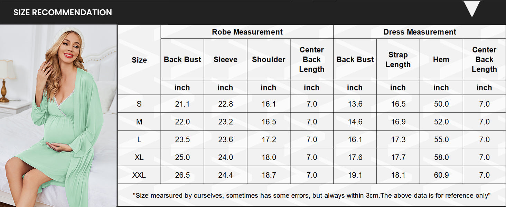Viewport: 506px width, 207px height.
Task: Click the size measurement disclaimer note
Action: 312,195
